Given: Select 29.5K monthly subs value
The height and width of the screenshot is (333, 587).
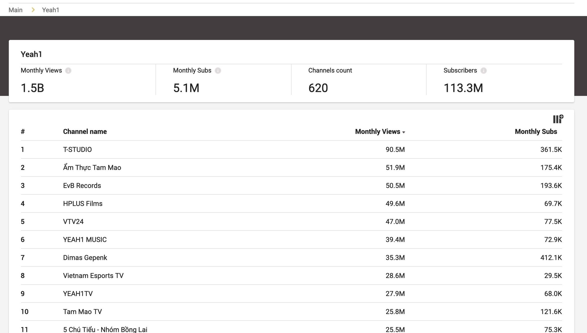Looking at the screenshot, I should point(553,276).
